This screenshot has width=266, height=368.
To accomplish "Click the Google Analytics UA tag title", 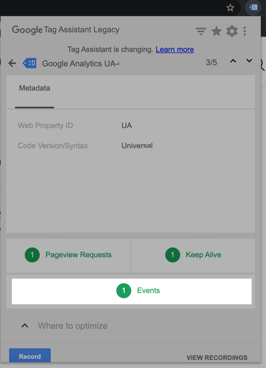I will 81,64.
